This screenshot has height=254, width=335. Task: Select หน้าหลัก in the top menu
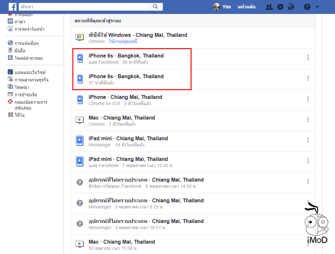[246, 7]
